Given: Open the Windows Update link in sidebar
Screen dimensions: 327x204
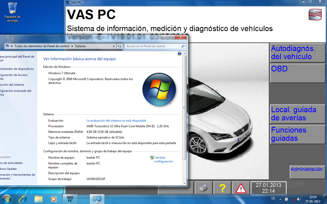Looking at the screenshot, I should coord(8,169).
